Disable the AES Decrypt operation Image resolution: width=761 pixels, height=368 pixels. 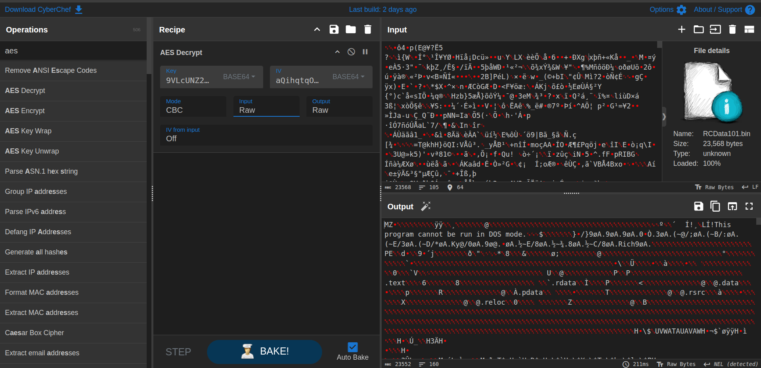point(351,52)
